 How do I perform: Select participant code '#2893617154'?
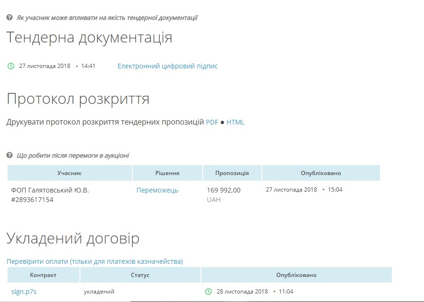point(32,200)
